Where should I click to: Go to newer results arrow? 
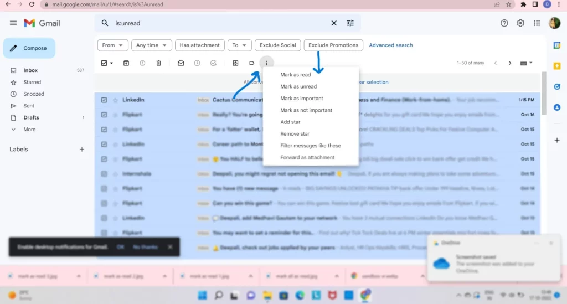[496, 63]
